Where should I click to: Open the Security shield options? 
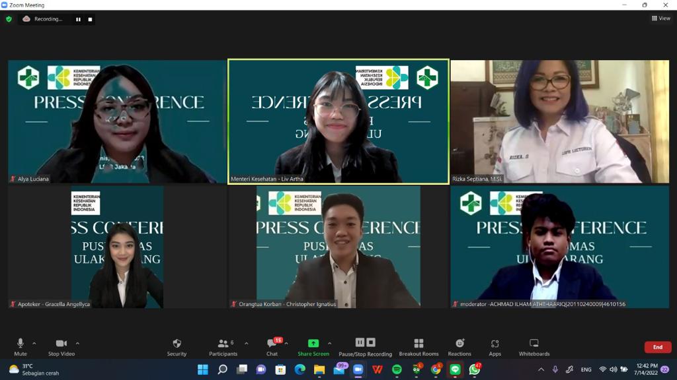(177, 346)
